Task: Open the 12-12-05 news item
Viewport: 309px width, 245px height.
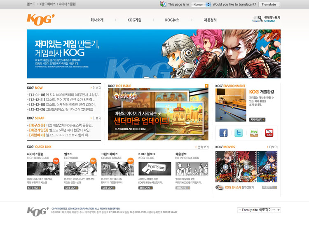Action: point(60,110)
